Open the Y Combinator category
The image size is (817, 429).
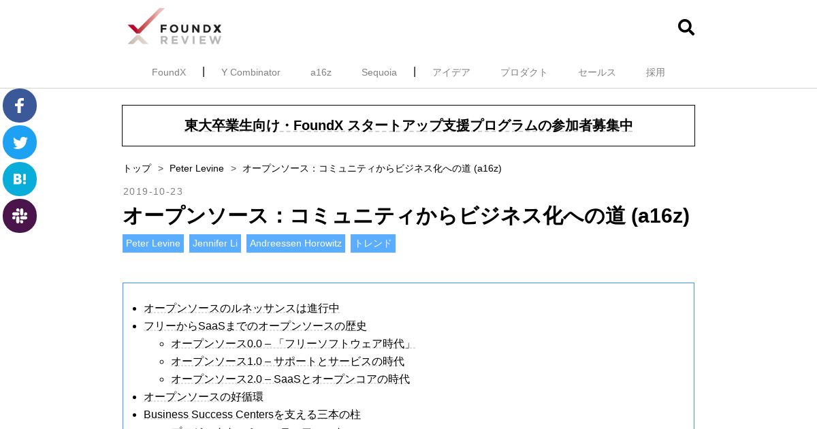(x=251, y=72)
